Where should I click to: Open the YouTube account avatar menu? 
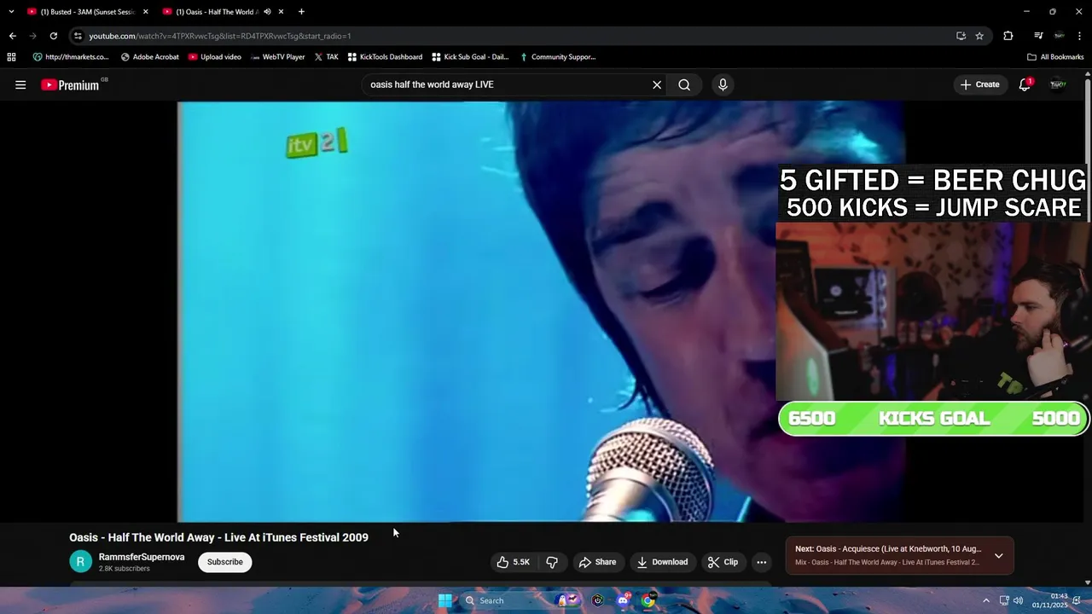click(x=1058, y=84)
